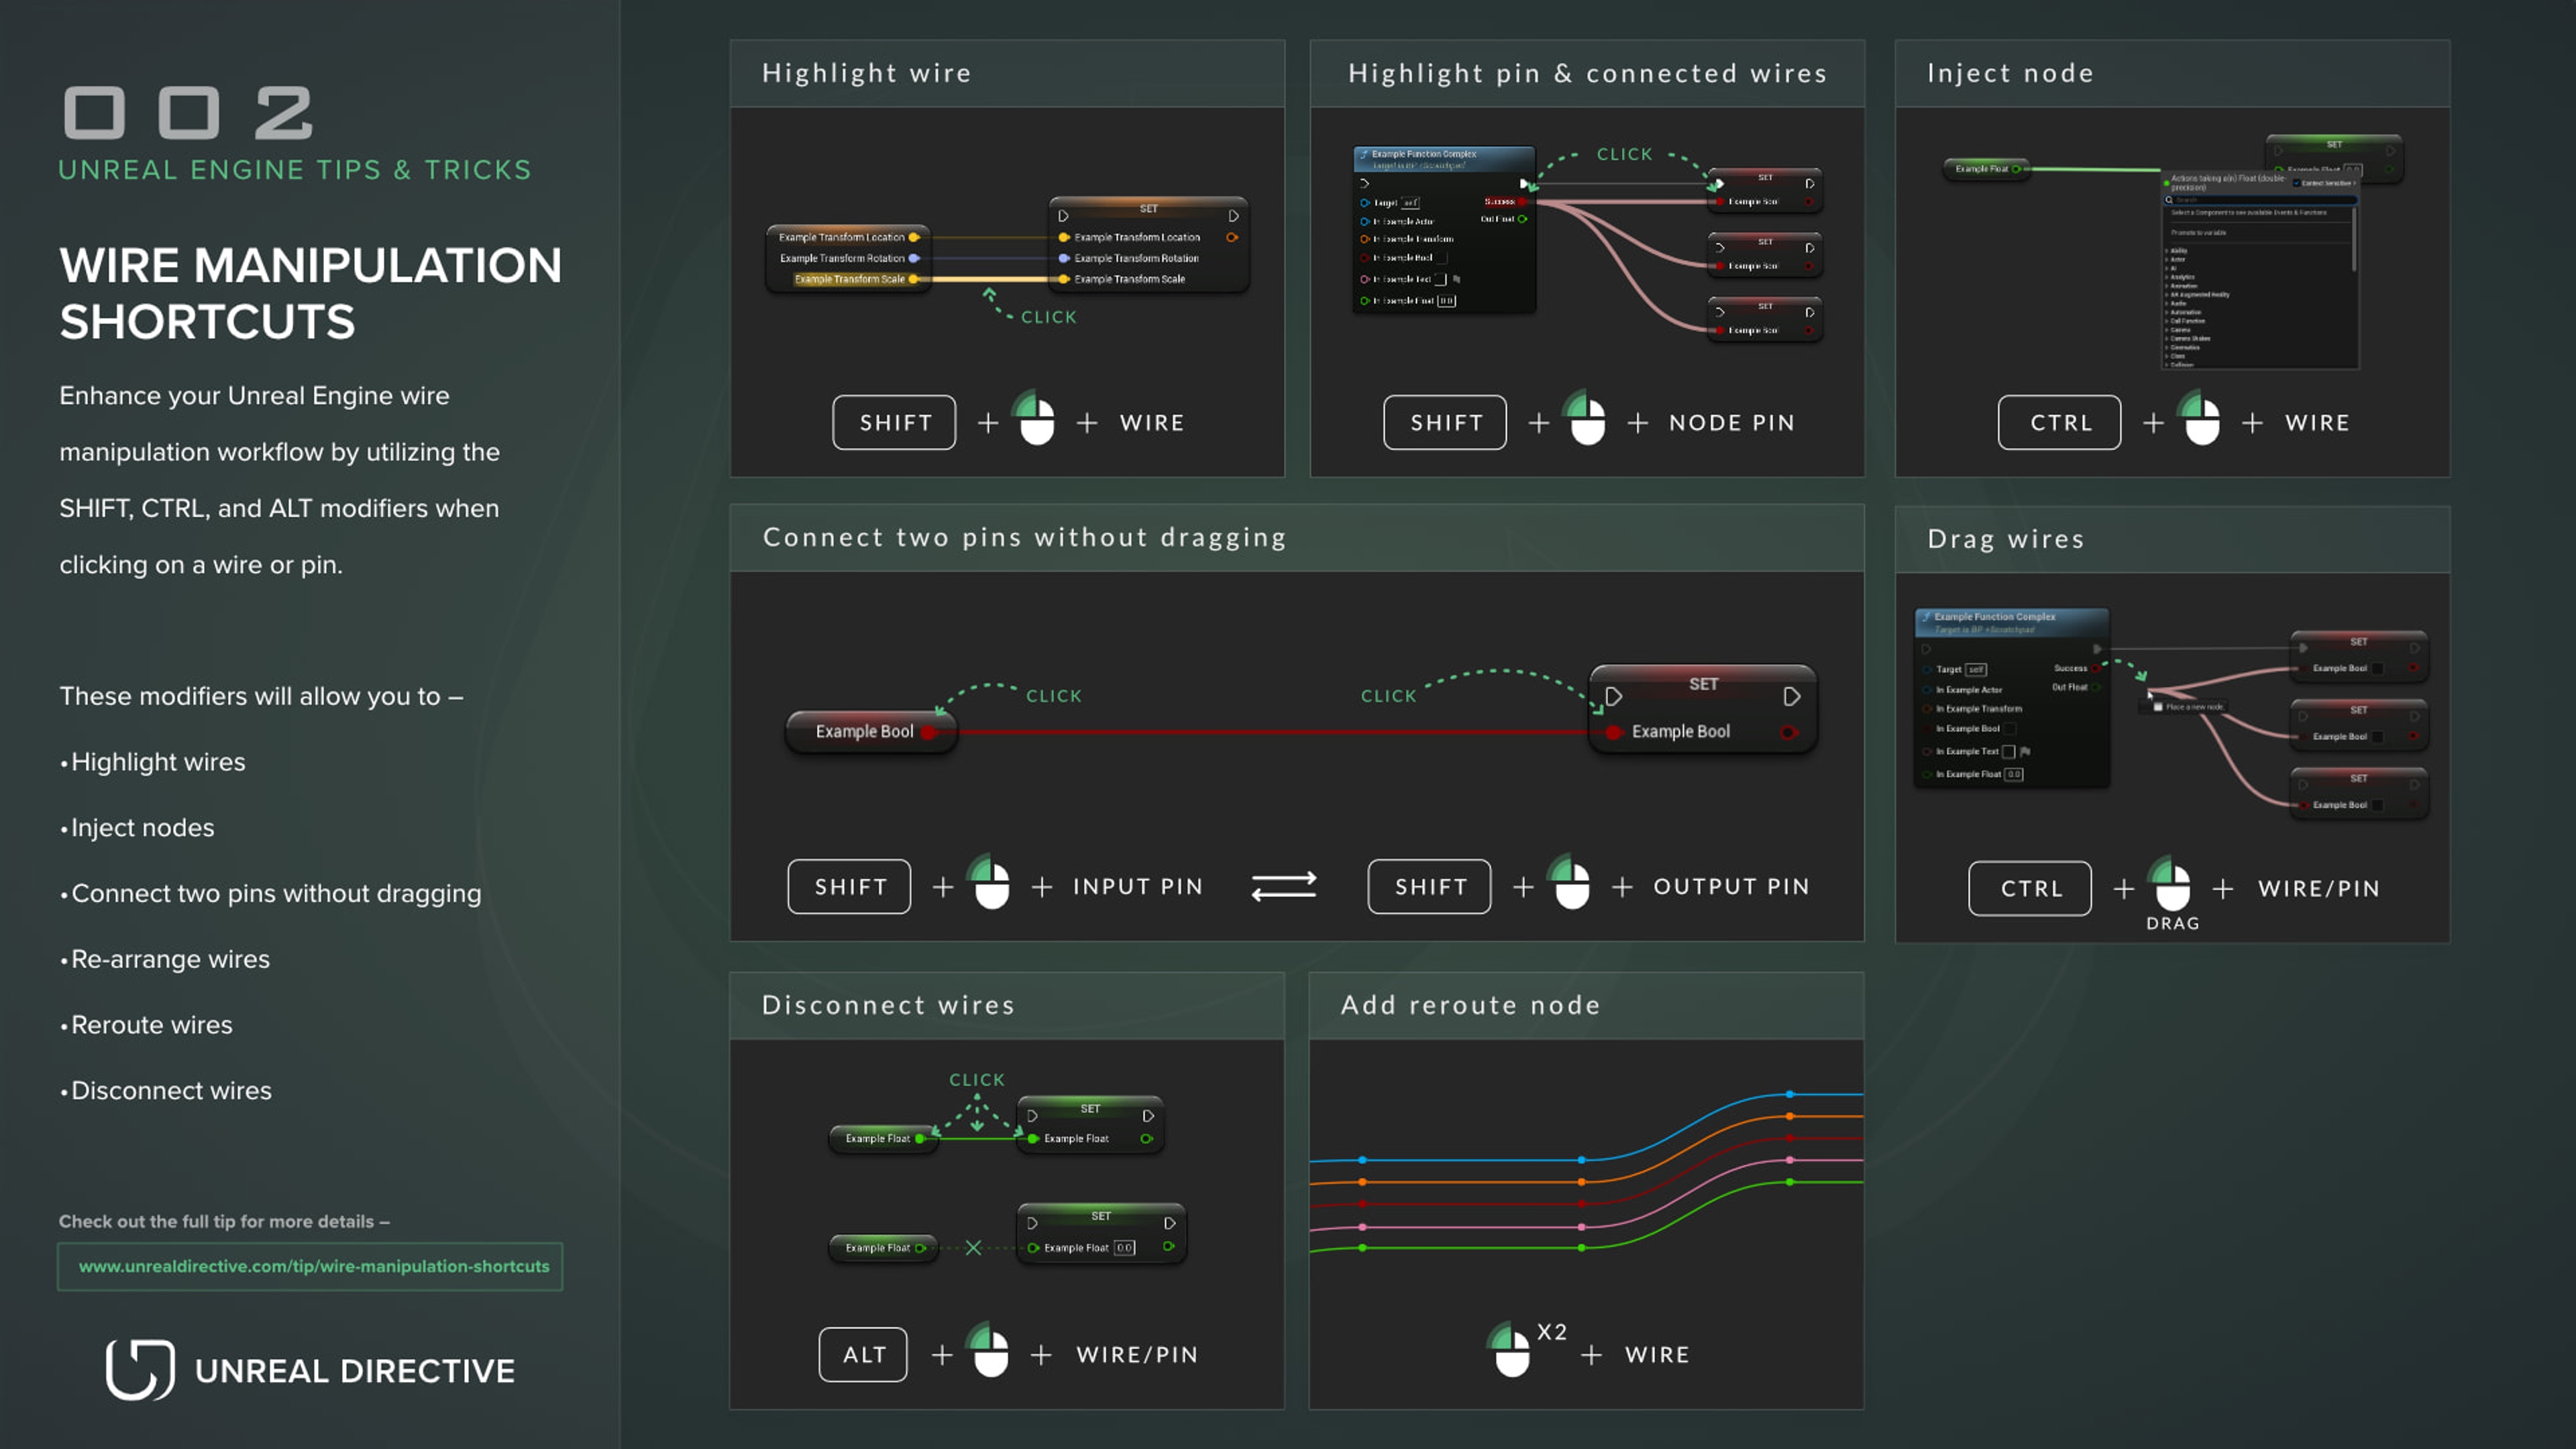Click the Unreal Directive logo icon
Viewport: 2576px width, 1449px height.
pyautogui.click(x=140, y=1369)
